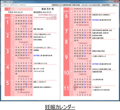This screenshot has width=120, height=110.
Task: Click the blue 母子学級① link text
Action: tap(37, 55)
